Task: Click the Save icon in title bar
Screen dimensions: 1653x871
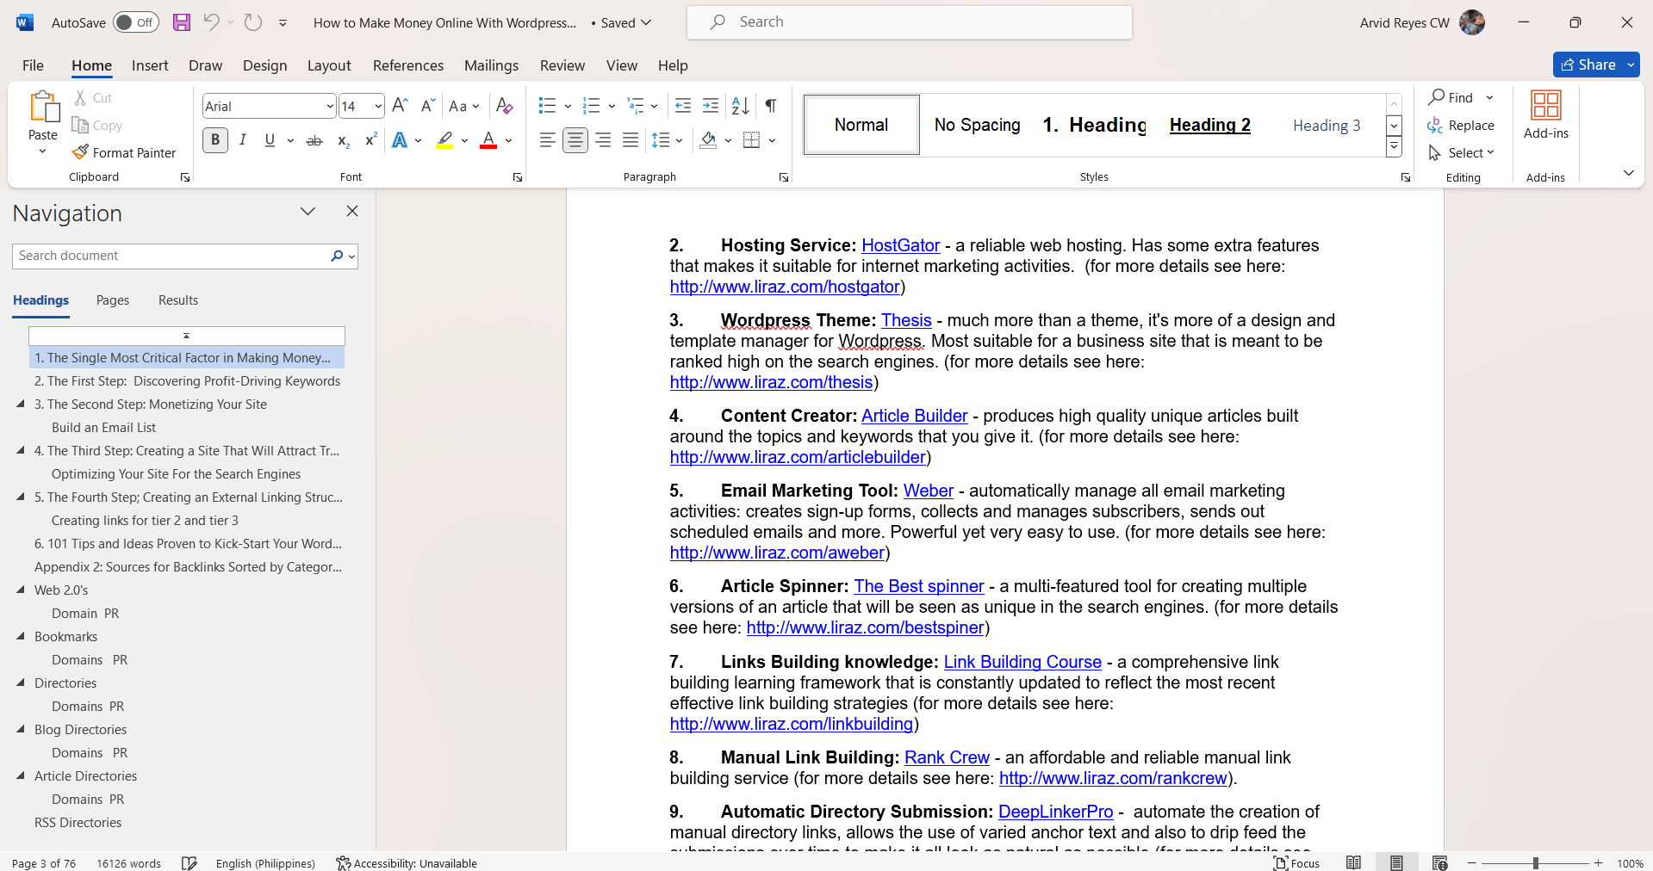Action: [181, 22]
